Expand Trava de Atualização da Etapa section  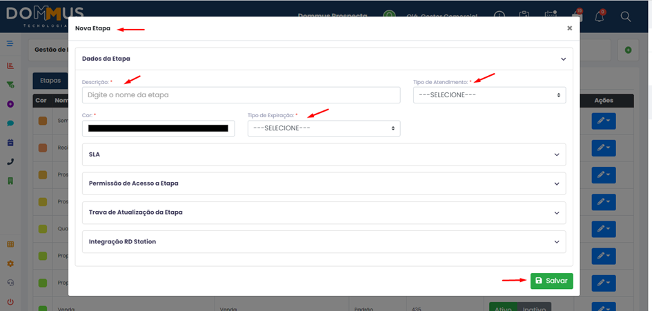pos(324,212)
